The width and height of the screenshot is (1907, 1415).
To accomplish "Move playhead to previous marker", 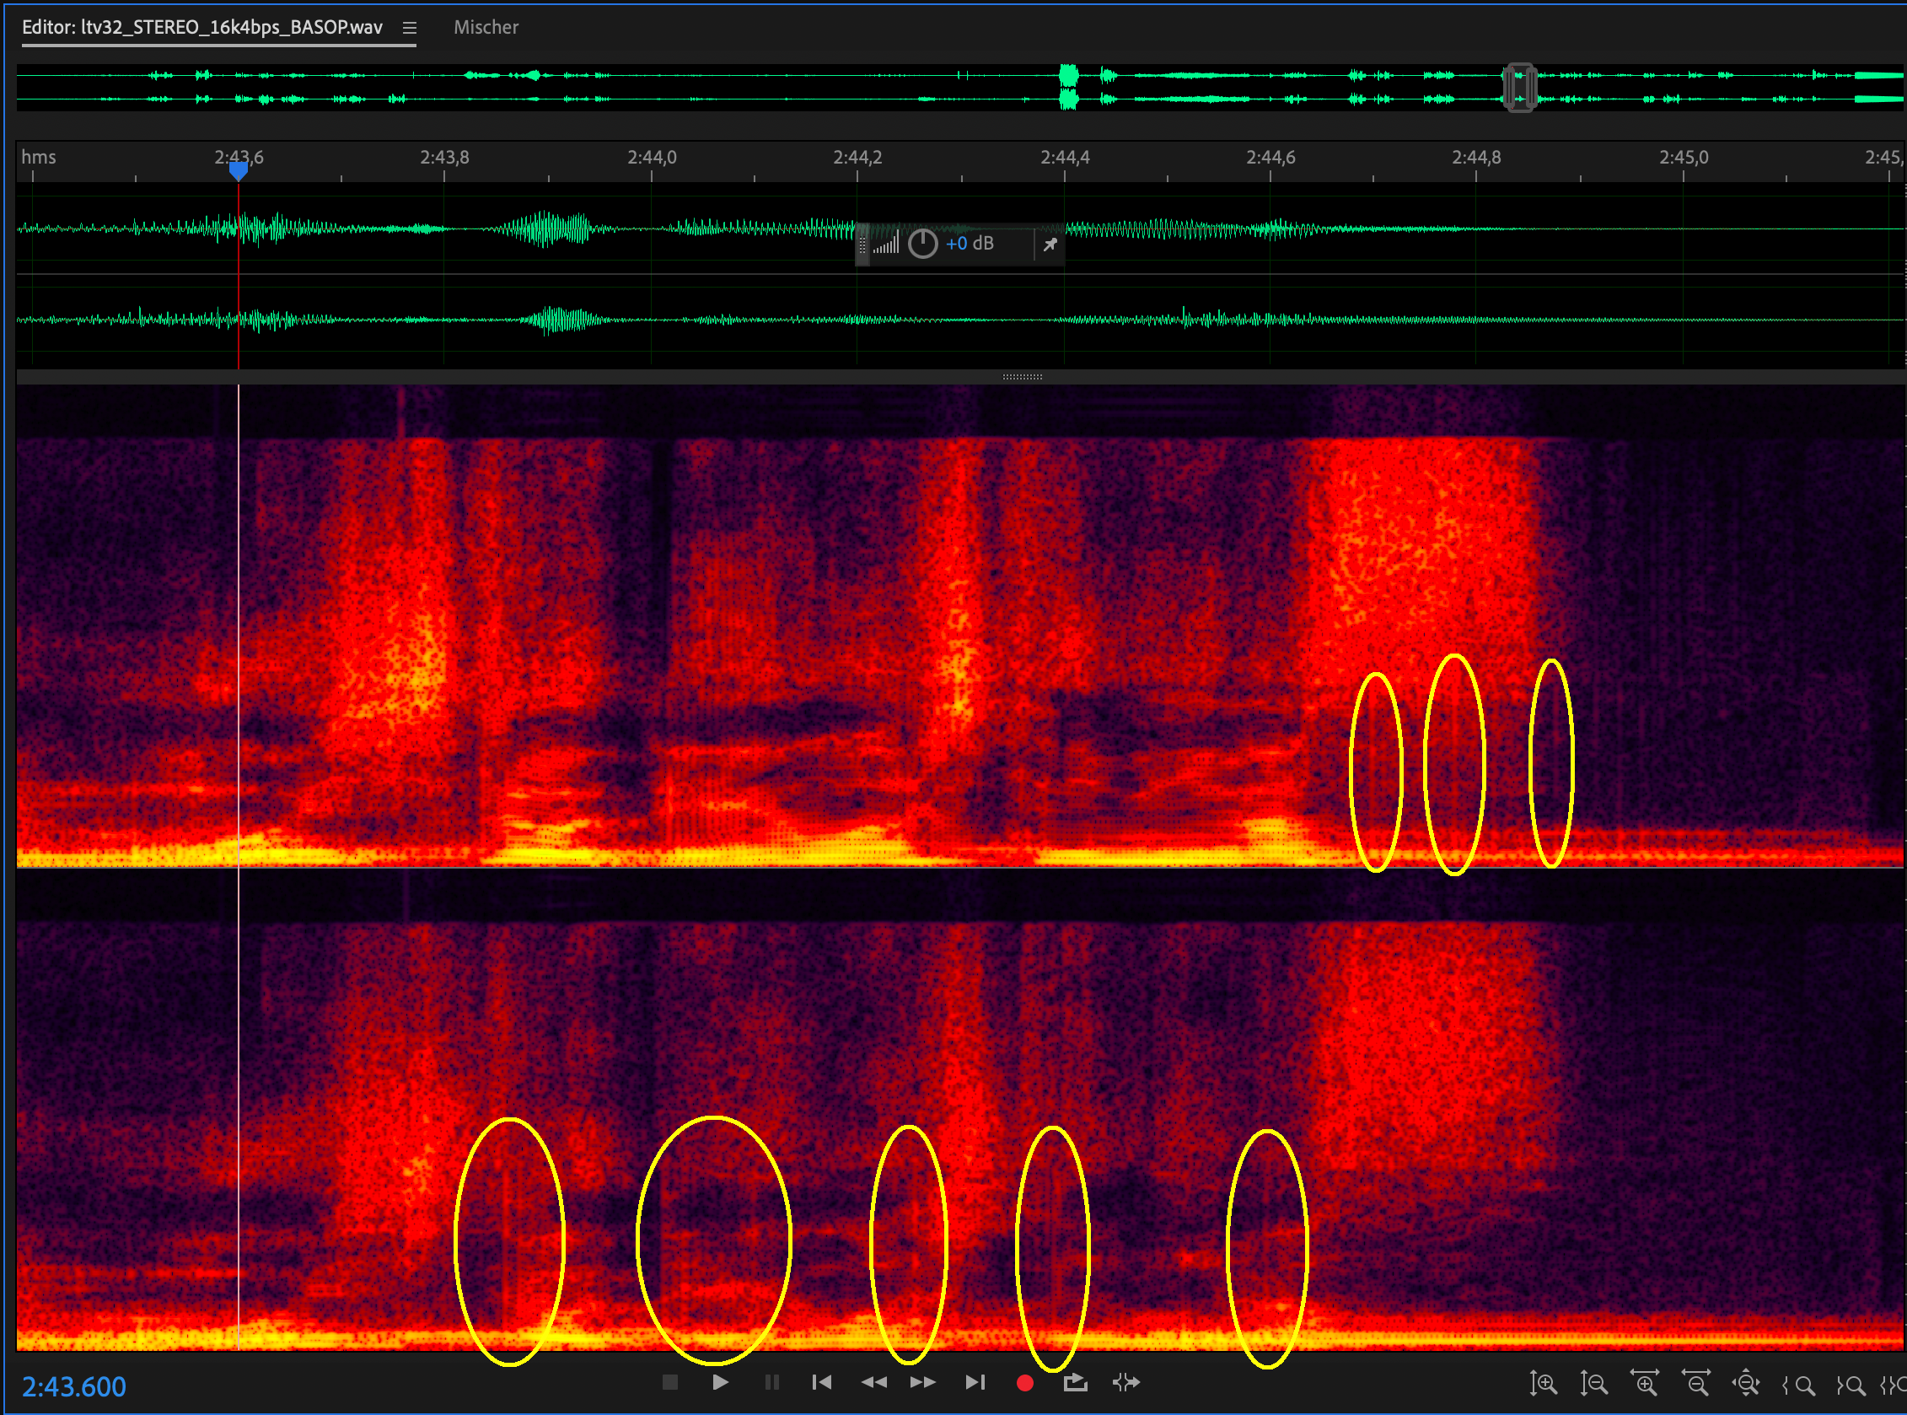I will tap(821, 1382).
